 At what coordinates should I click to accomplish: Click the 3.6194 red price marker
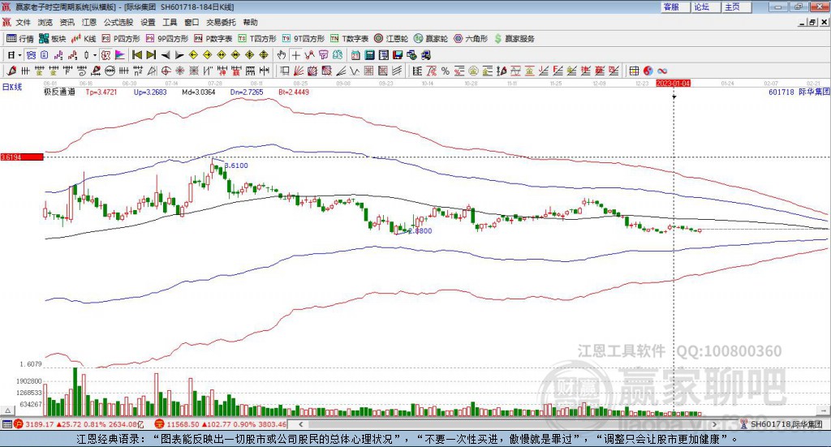22,157
